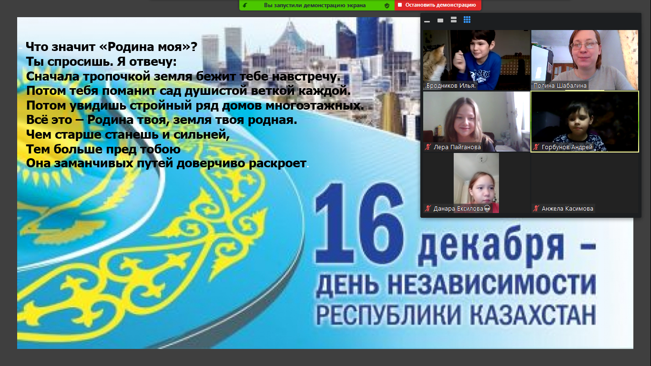Click the name label Горбунов Андрей
The width and height of the screenshot is (651, 366).
click(567, 147)
